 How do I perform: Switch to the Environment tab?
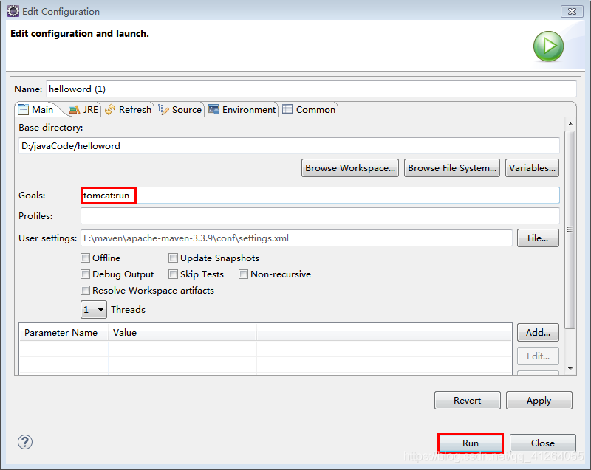coord(242,109)
